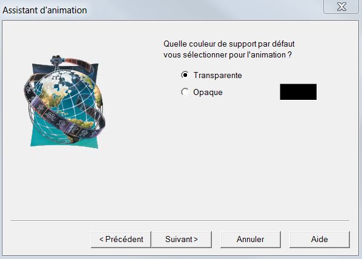Advance with the Suivant button

182,240
